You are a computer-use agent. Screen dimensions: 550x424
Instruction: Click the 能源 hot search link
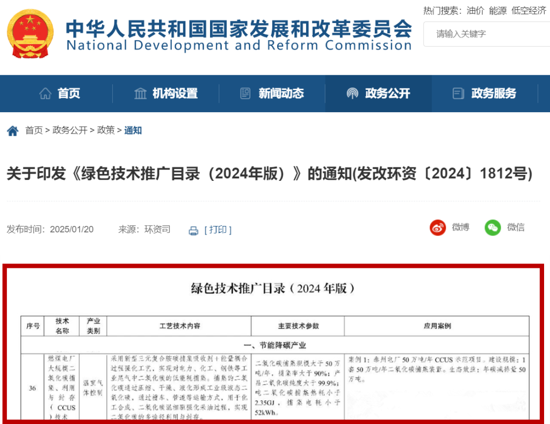click(x=497, y=10)
